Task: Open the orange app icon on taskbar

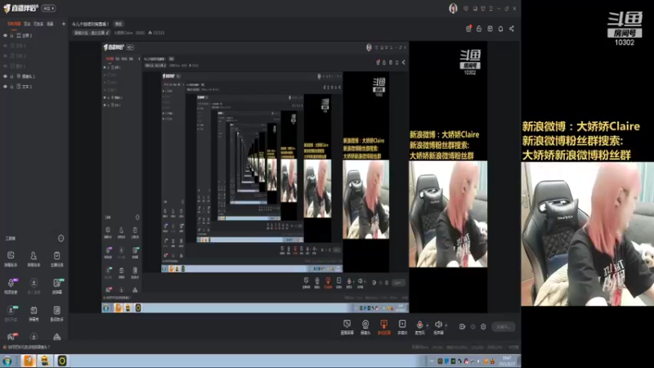Action: pos(29,361)
